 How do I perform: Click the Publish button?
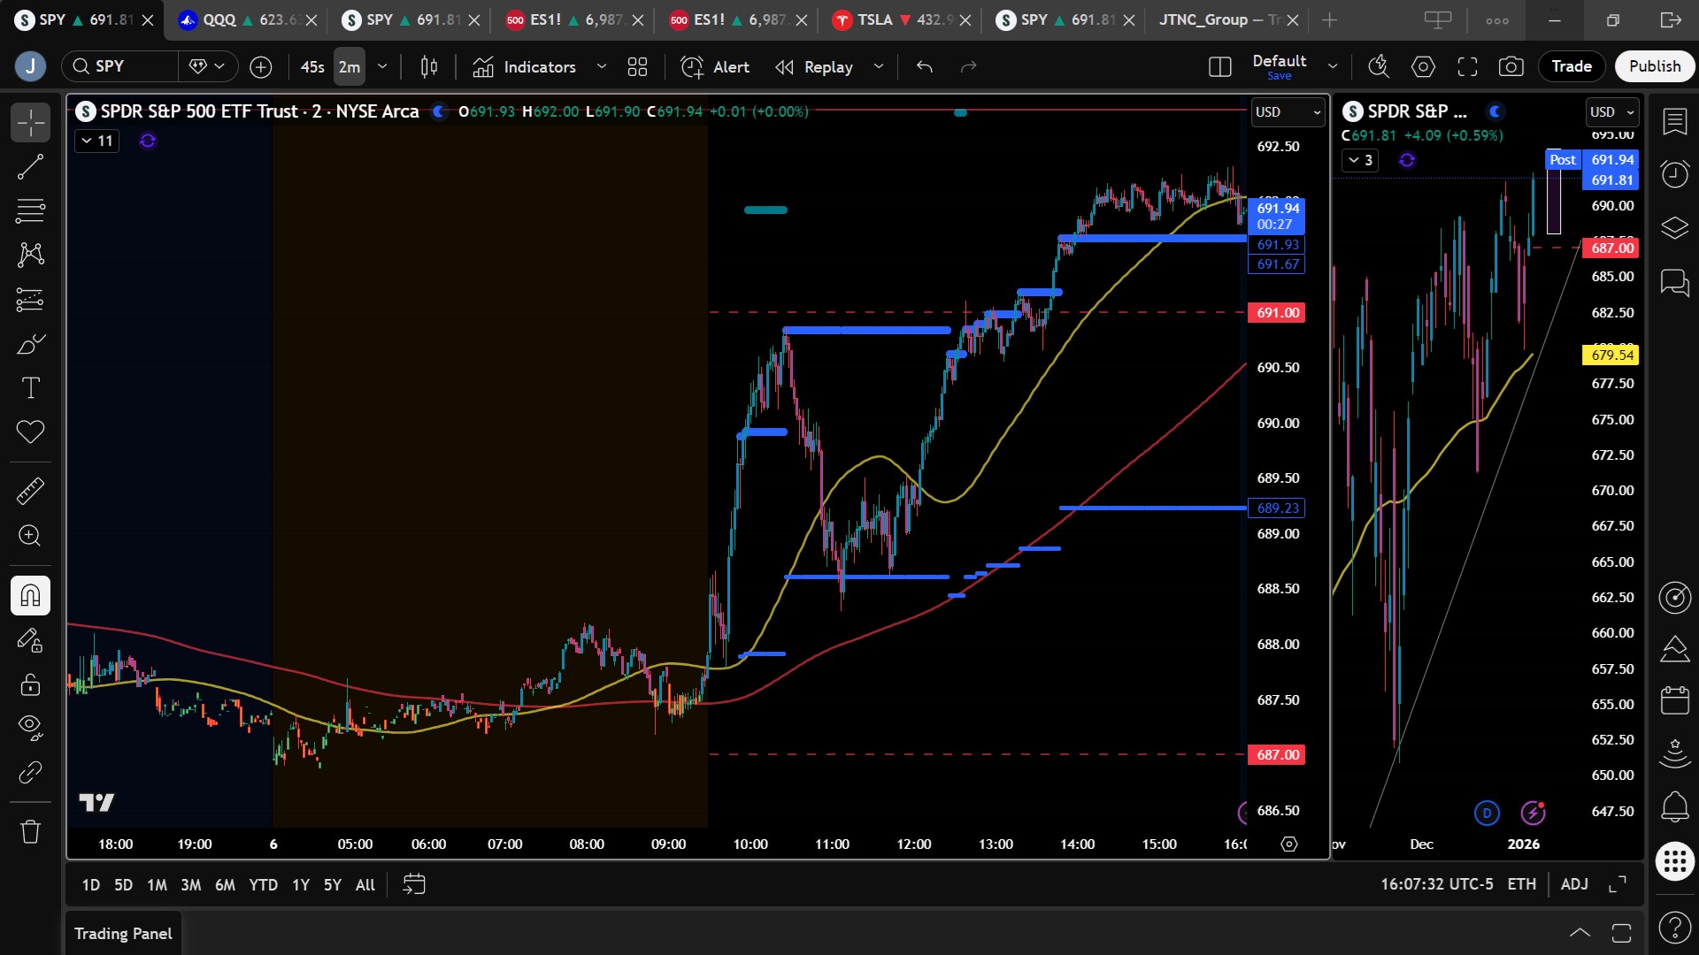1654,66
